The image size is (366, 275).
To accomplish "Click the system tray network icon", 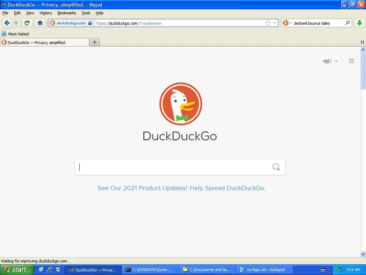I will pos(340,270).
